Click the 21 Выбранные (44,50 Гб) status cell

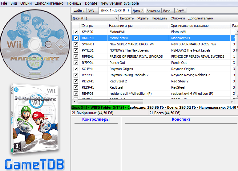(110, 113)
